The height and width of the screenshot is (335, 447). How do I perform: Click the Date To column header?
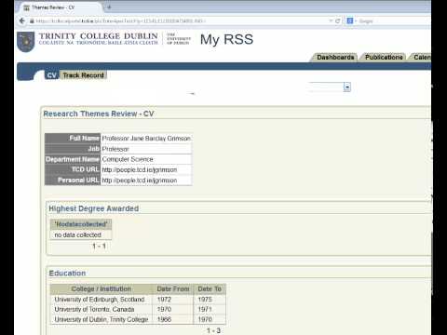[210, 288]
